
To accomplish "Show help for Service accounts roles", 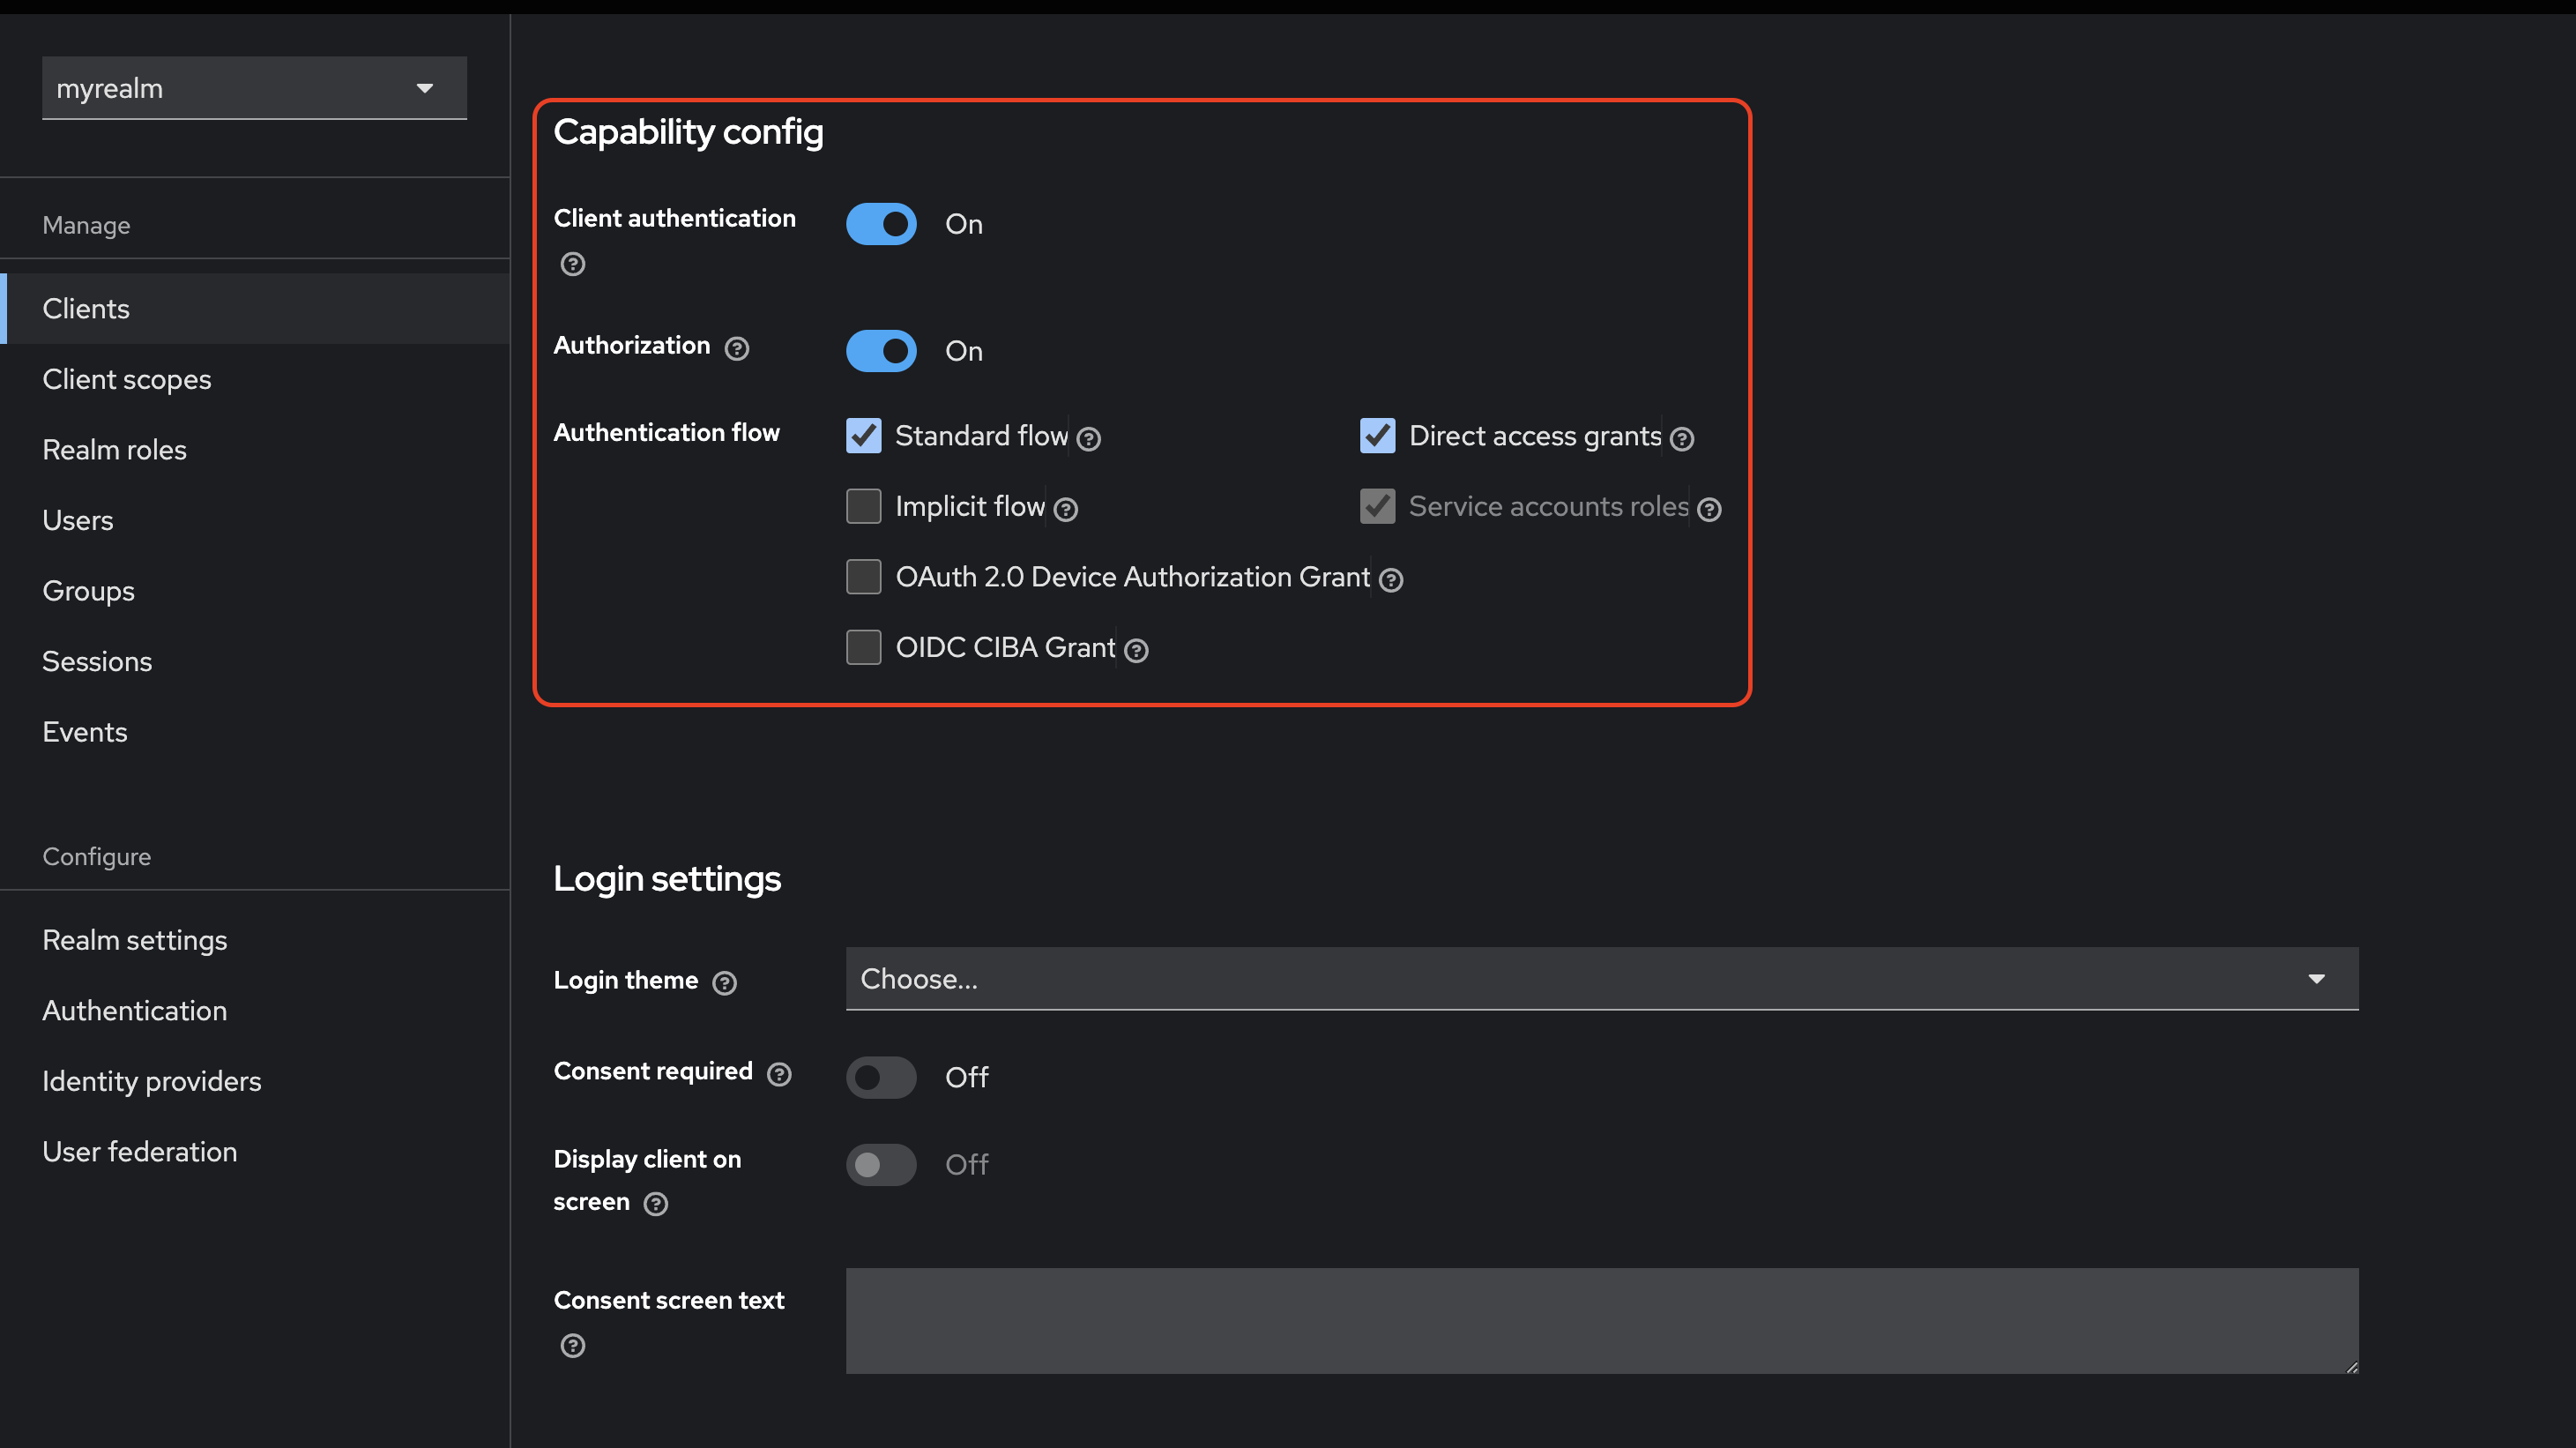I will pos(1709,510).
